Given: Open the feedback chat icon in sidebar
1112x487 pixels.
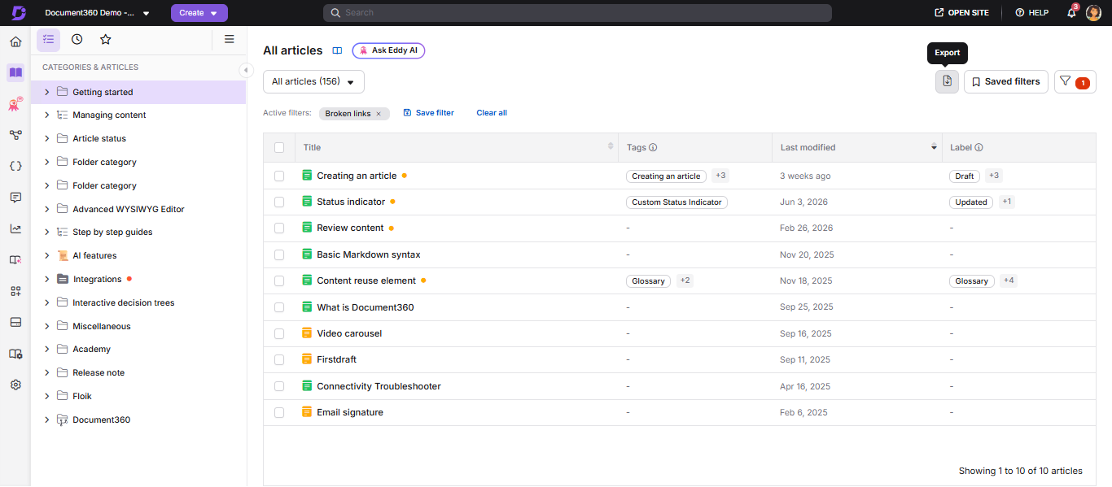Looking at the screenshot, I should [x=15, y=198].
